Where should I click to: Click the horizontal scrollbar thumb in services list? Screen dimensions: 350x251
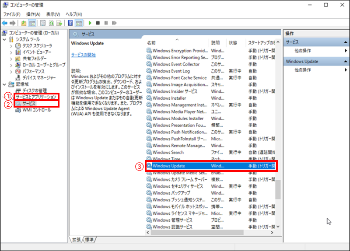[x=197, y=233]
